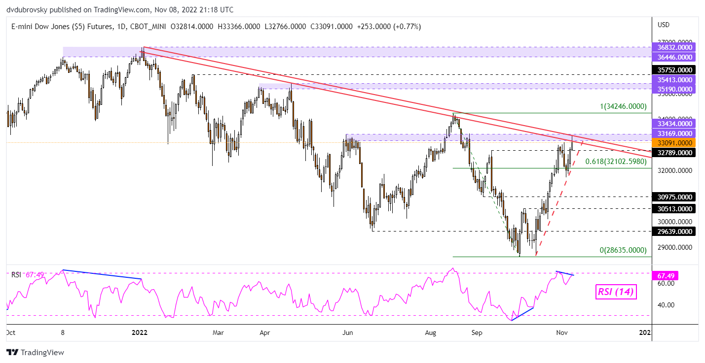Image resolution: width=705 pixels, height=363 pixels.
Task: Select the 36832.0000 price label
Action: [673, 47]
